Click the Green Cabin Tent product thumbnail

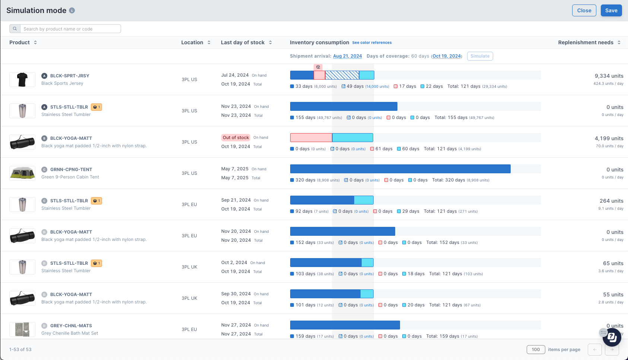[22, 173]
